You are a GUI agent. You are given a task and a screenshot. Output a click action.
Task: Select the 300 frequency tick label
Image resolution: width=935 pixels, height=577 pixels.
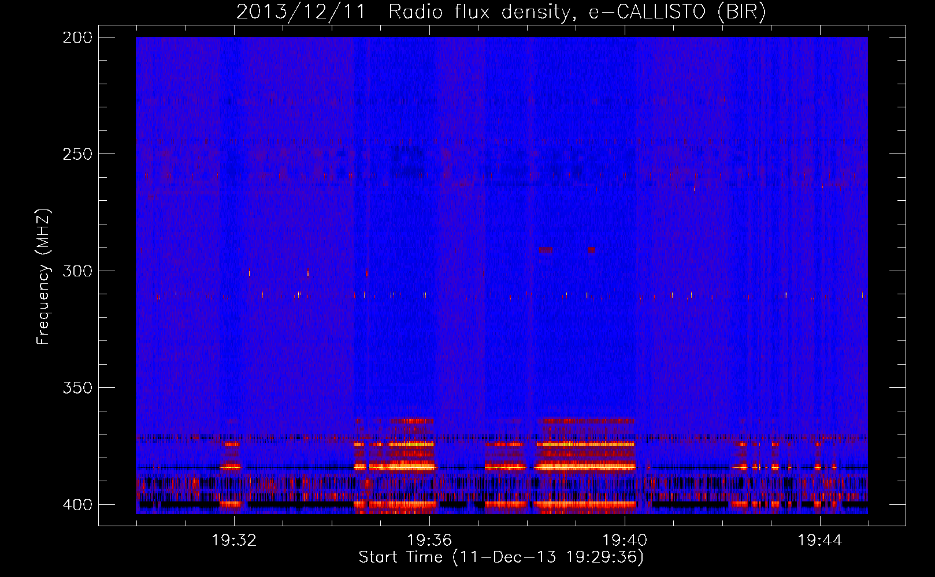pyautogui.click(x=77, y=271)
